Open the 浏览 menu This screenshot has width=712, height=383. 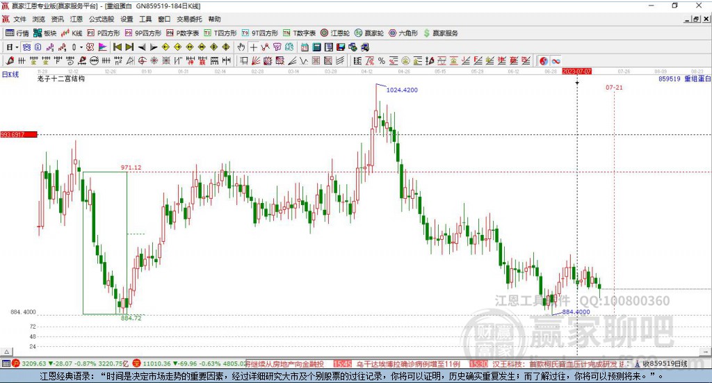click(39, 19)
